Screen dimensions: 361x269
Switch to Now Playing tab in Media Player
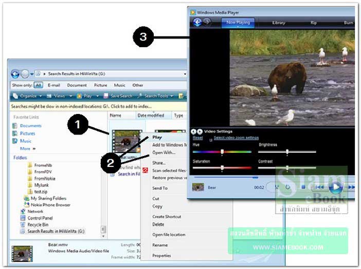pos(238,23)
